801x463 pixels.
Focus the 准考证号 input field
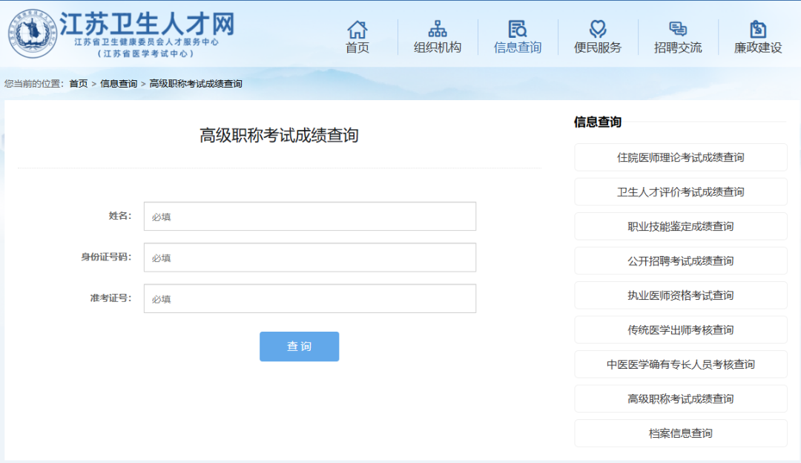(309, 298)
